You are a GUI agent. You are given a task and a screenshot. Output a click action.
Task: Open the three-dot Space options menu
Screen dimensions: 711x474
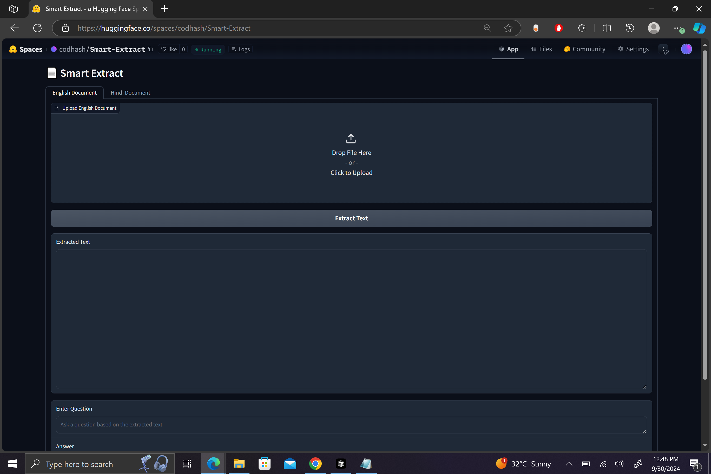click(663, 49)
